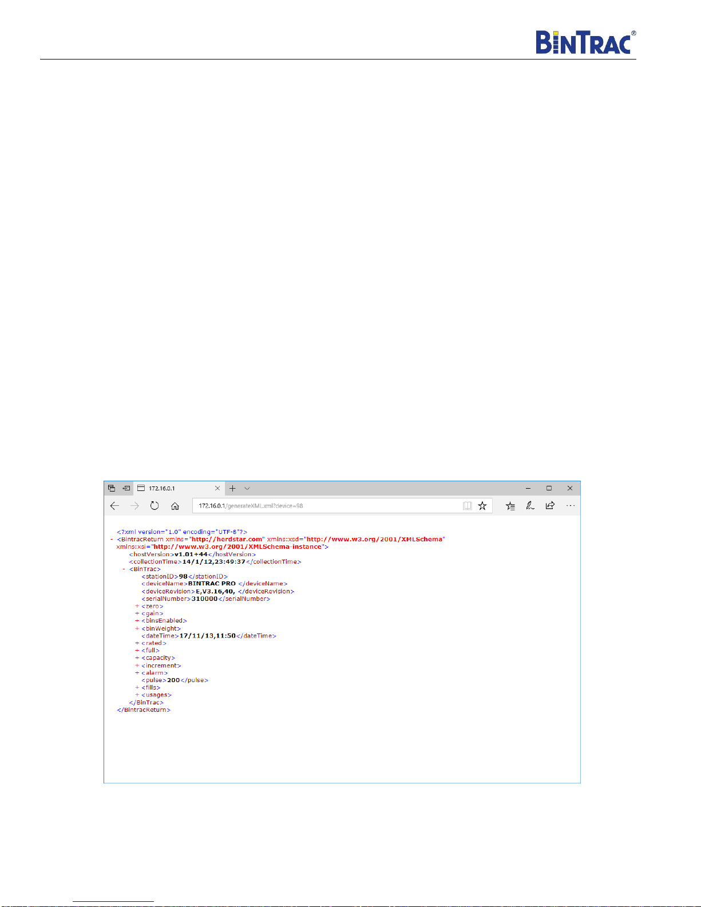The width and height of the screenshot is (701, 907).
Task: Close the browser window
Action: 570,488
